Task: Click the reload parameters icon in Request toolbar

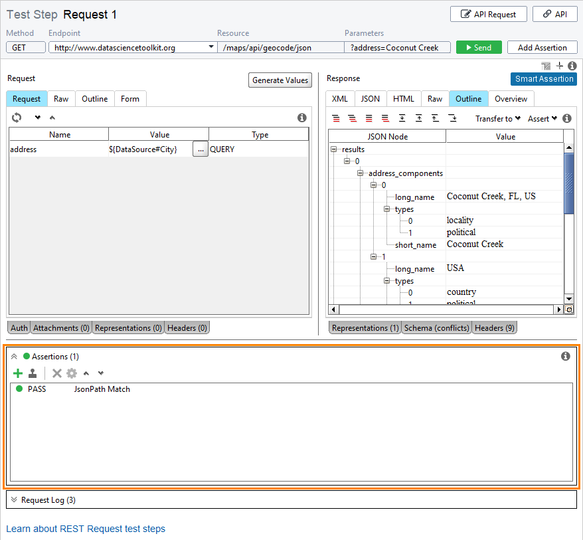Action: pos(17,118)
